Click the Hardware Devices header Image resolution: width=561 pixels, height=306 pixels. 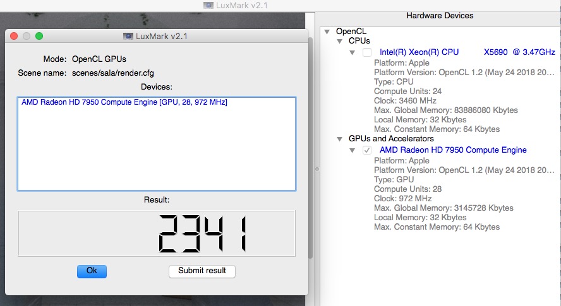(440, 16)
